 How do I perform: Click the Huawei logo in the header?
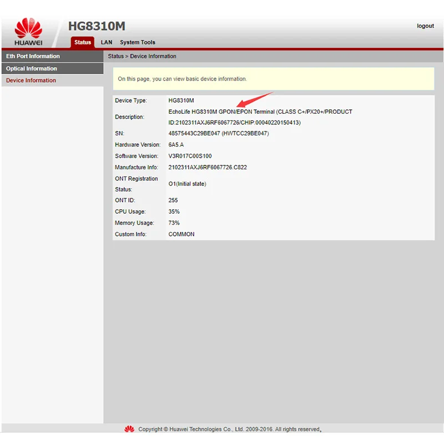tap(28, 32)
